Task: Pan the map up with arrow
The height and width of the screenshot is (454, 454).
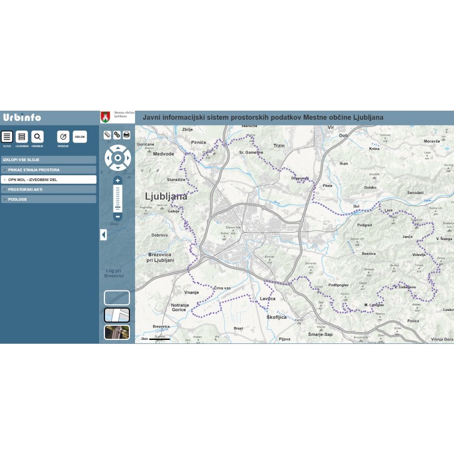Action: [117, 148]
